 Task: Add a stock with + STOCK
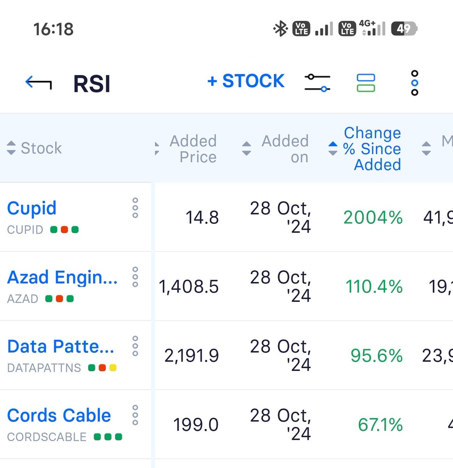246,81
